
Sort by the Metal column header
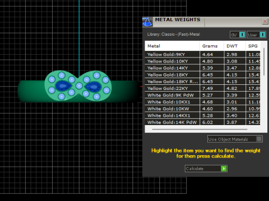tap(172, 46)
